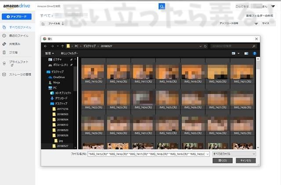Open the file type filter combo box
The width and height of the screenshot is (281, 185).
[234, 154]
